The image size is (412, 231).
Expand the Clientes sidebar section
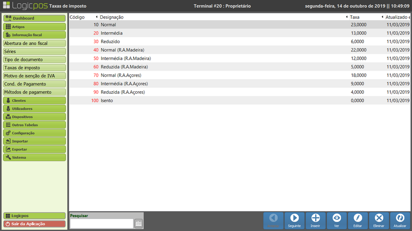(34, 101)
